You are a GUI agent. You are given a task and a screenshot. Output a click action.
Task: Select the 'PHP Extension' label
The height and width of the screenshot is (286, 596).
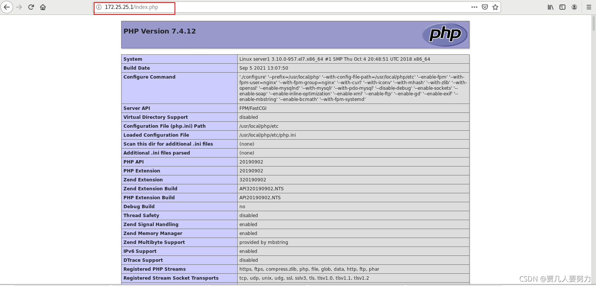pyautogui.click(x=142, y=171)
